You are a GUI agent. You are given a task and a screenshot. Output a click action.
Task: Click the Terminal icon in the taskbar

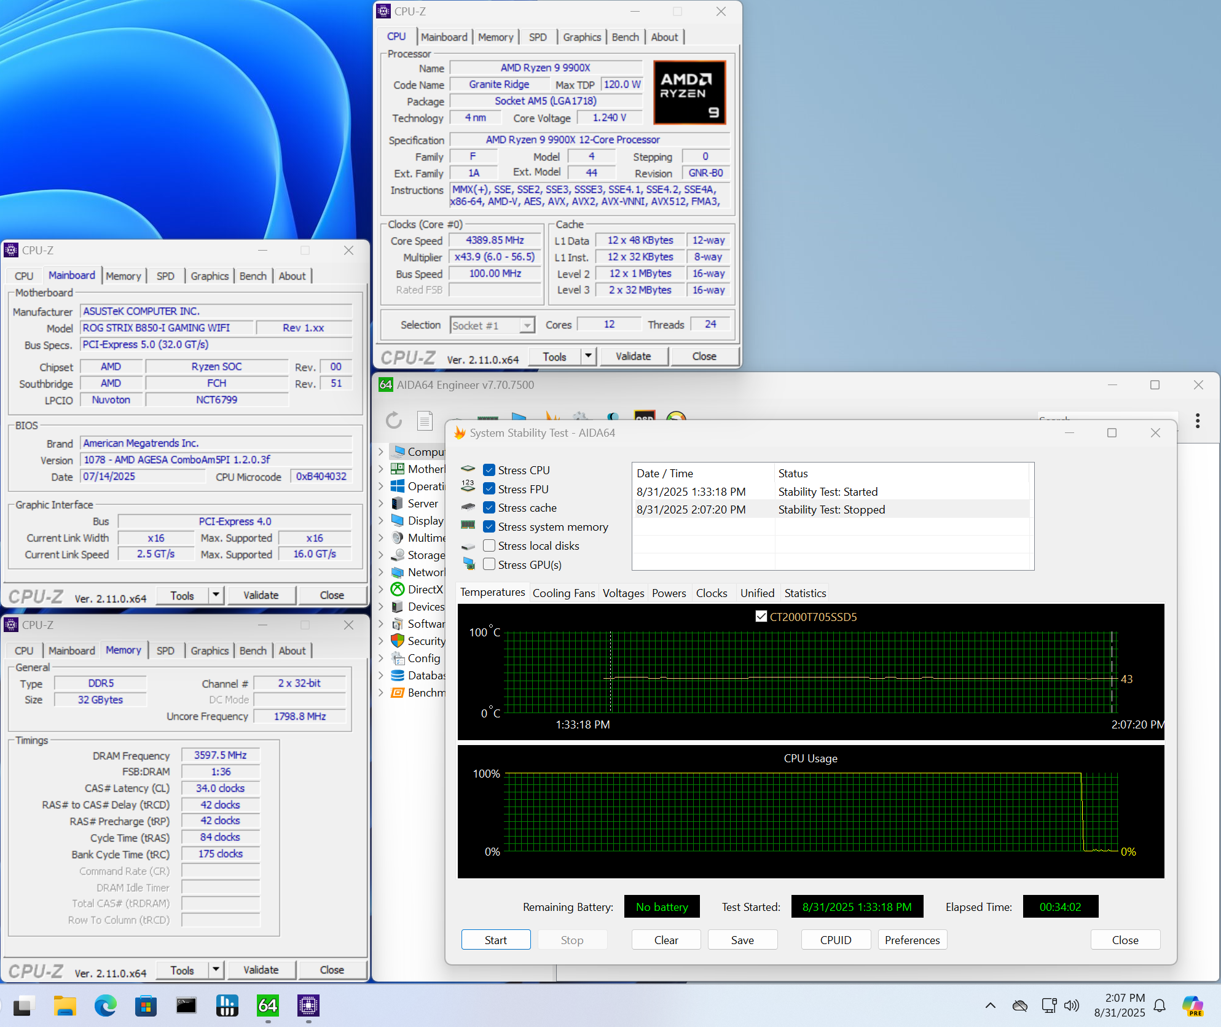point(186,1006)
